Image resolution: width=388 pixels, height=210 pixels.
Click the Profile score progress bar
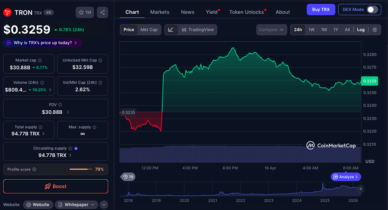click(81, 169)
